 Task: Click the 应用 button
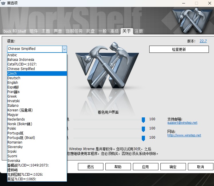145,167
